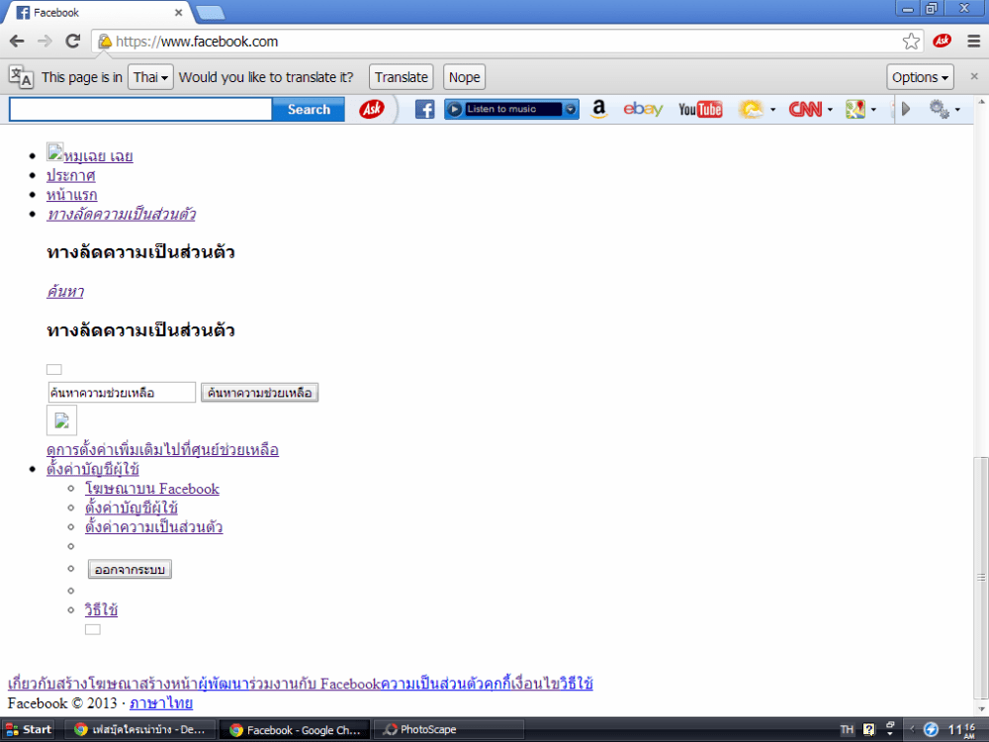Click the translate language icon
This screenshot has height=742, width=989.
pos(20,77)
